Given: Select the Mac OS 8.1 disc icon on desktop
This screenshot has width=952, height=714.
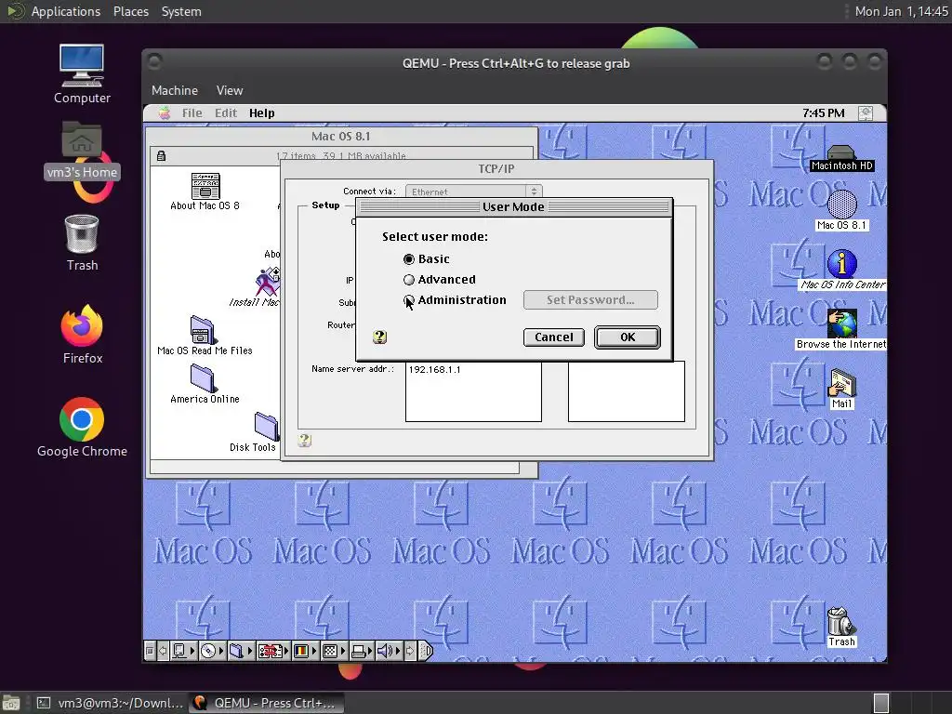Looking at the screenshot, I should 841,209.
